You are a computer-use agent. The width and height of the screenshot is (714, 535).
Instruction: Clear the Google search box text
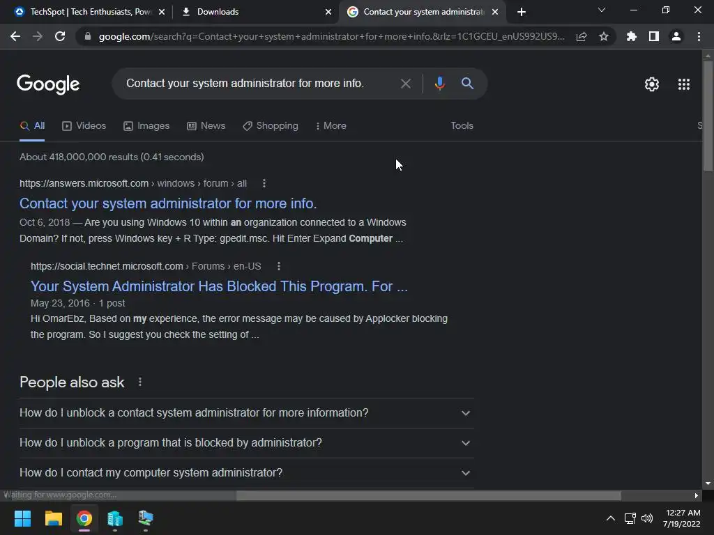coord(405,84)
